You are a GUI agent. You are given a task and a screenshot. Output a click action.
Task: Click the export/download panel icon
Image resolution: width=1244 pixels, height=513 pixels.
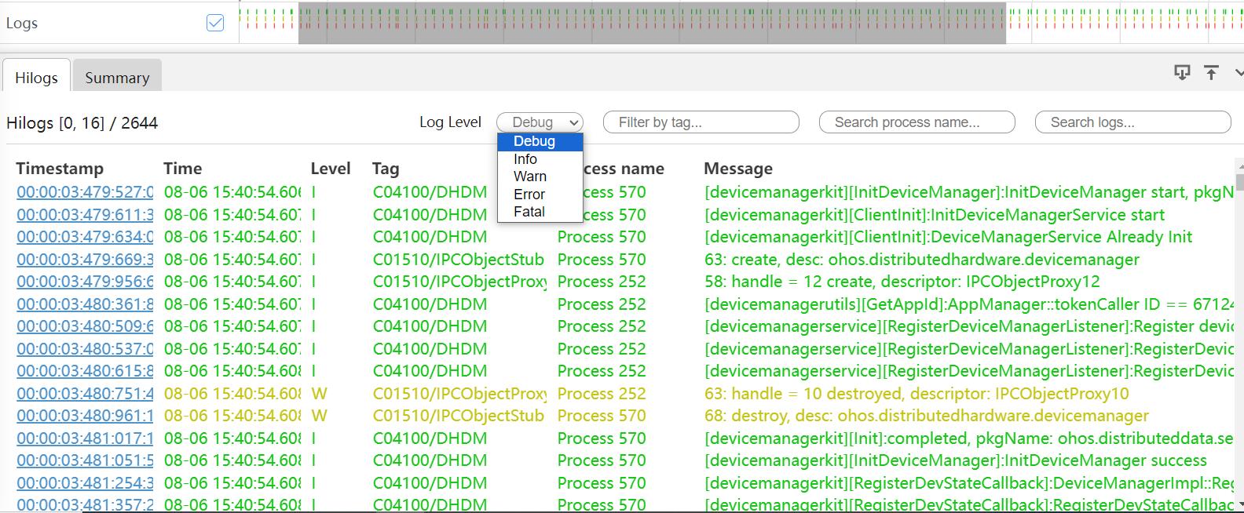pos(1182,73)
